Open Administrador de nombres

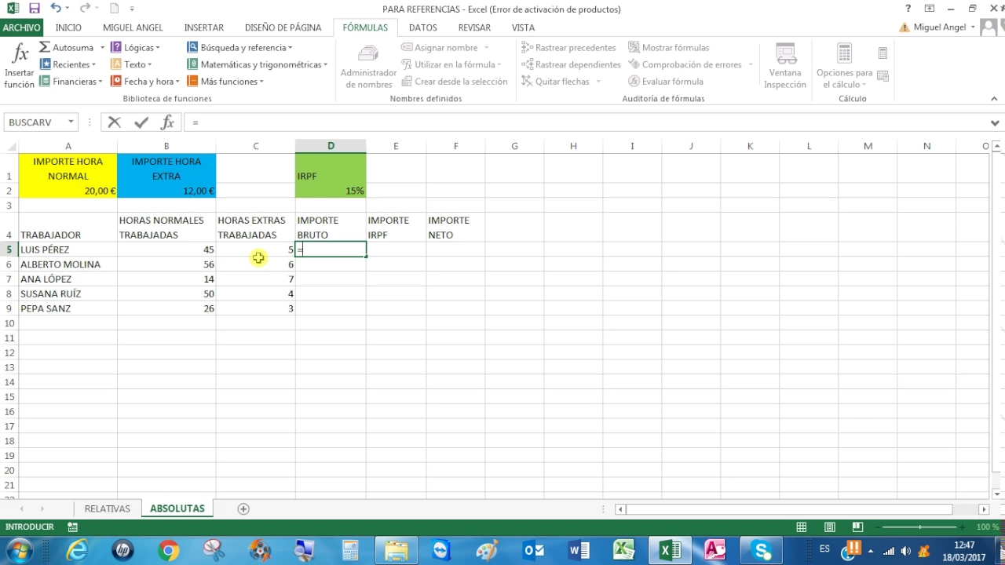click(368, 66)
